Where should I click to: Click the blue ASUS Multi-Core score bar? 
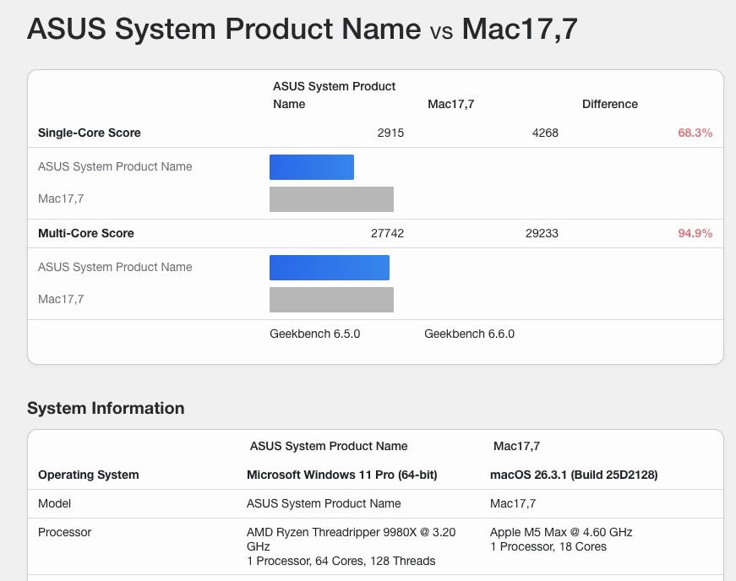(329, 267)
